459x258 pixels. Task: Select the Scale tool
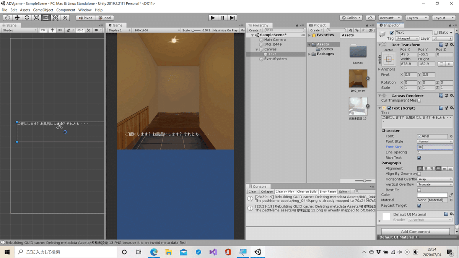(x=36, y=18)
